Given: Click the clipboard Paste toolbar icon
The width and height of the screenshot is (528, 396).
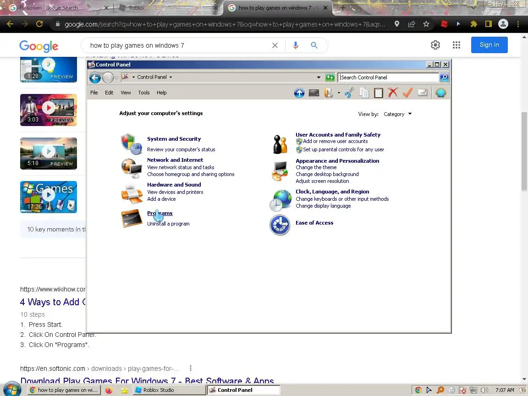Looking at the screenshot, I should [379, 93].
